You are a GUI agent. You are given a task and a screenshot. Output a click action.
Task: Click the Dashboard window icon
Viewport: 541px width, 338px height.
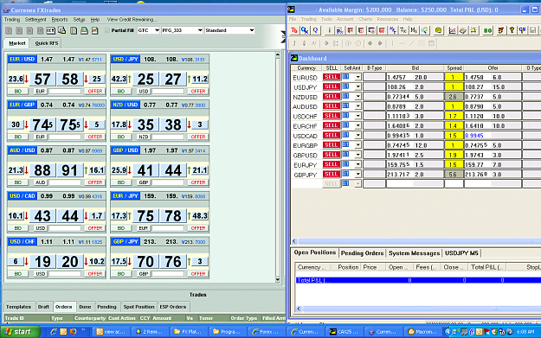294,58
